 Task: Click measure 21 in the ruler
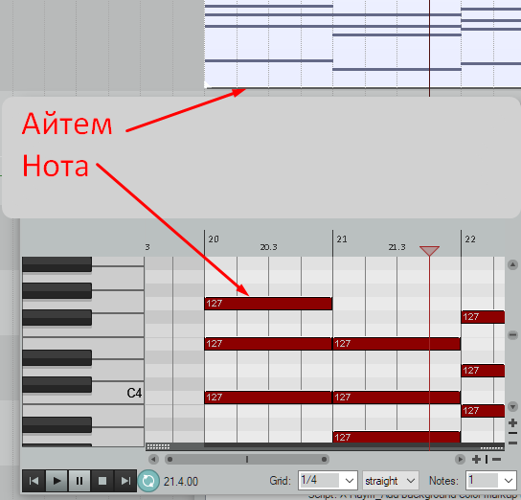342,239
